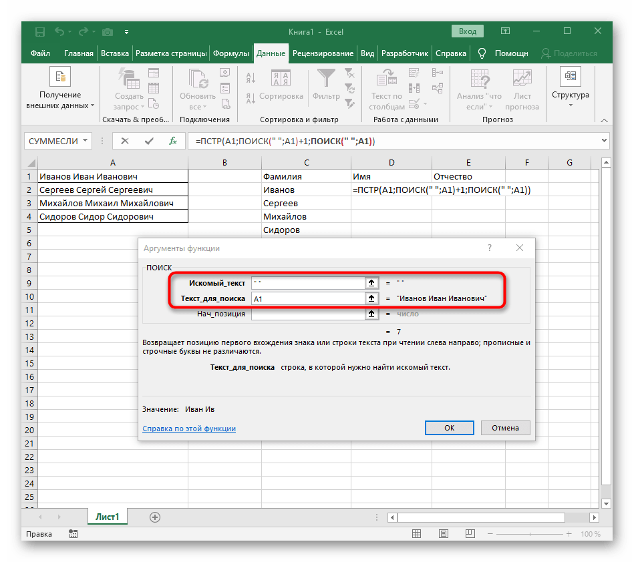Add a new sheet with plus icon

click(x=155, y=517)
